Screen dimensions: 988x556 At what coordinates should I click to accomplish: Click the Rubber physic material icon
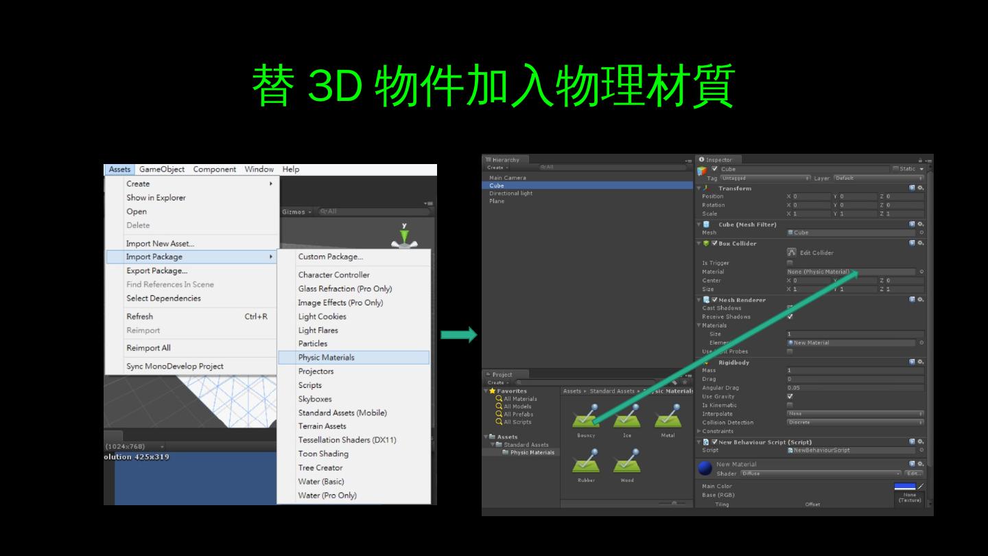click(586, 462)
